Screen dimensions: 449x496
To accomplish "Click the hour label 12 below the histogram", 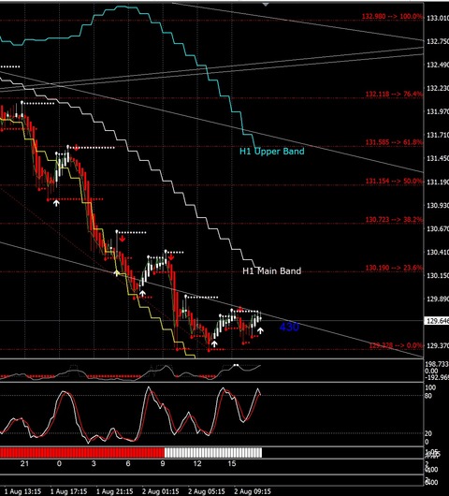I will pyautogui.click(x=197, y=464).
